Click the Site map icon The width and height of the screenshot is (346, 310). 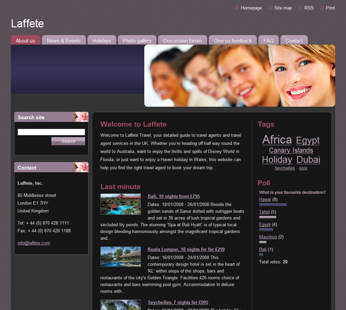(x=271, y=8)
